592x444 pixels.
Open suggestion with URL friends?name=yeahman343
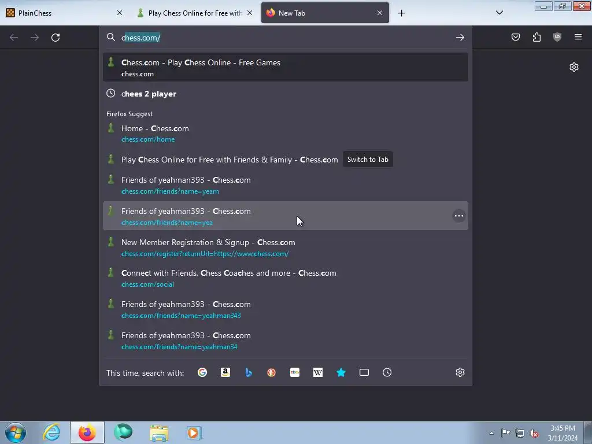click(286, 310)
